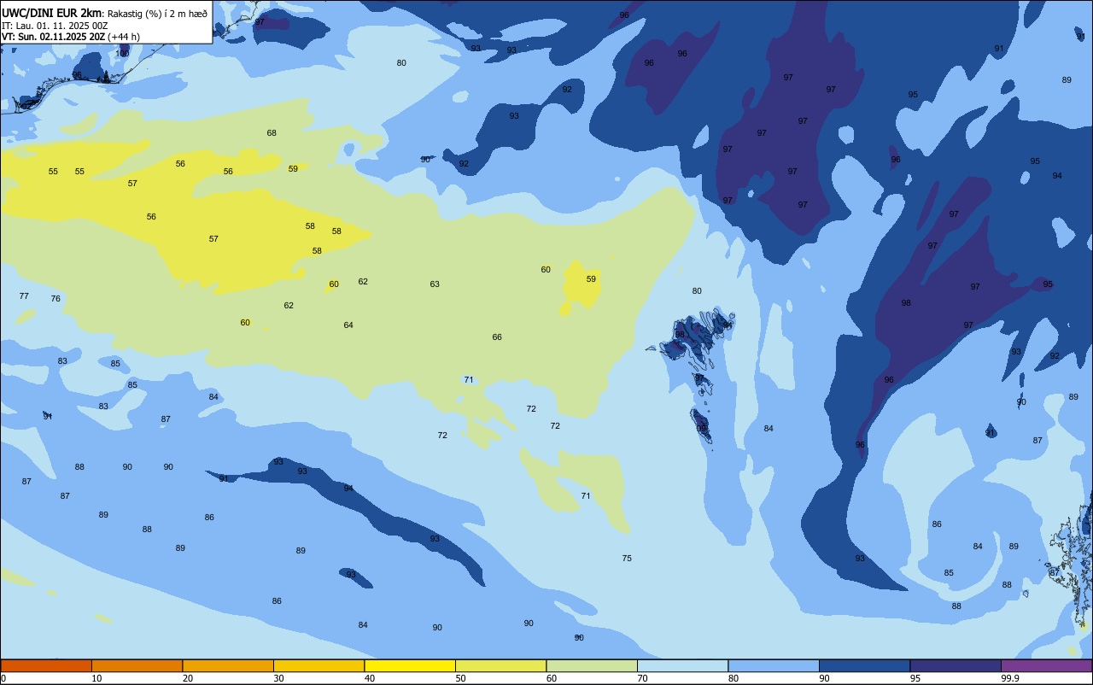
Task: Click the humidity value '66' on the map
Action: [497, 337]
